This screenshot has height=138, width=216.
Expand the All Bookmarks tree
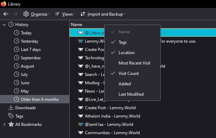click(4, 124)
